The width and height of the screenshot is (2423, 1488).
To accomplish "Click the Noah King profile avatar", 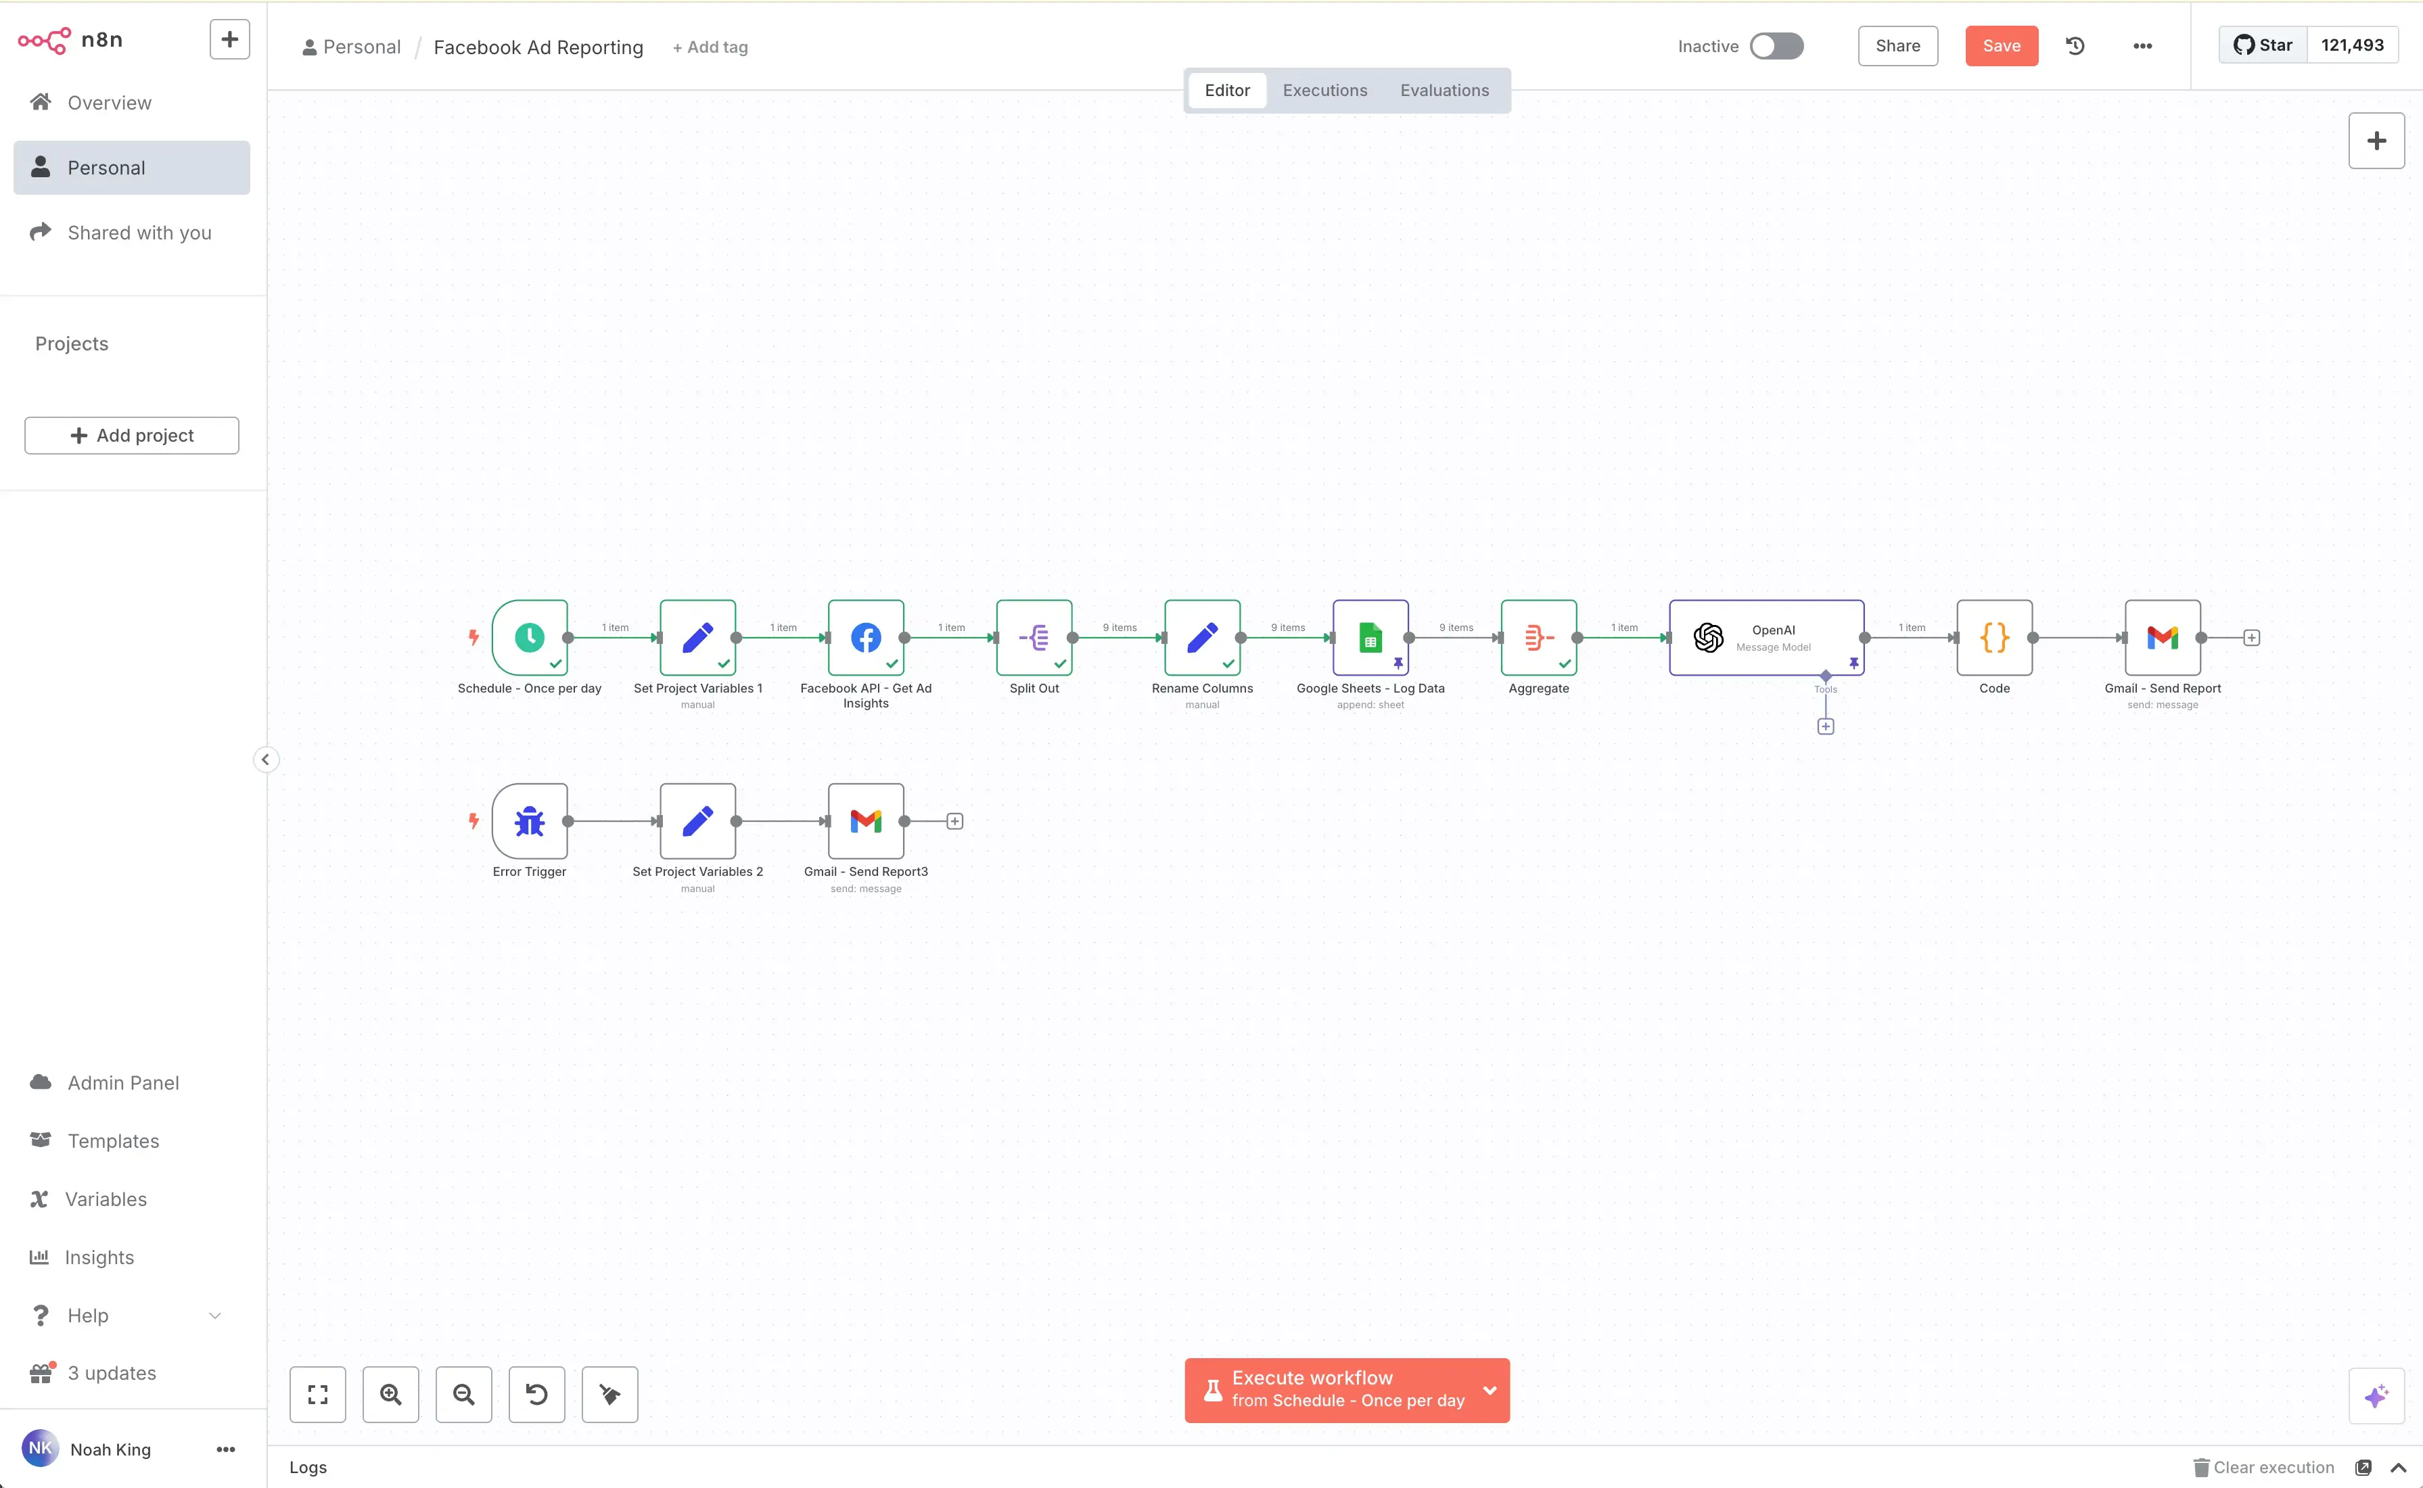I will point(41,1449).
